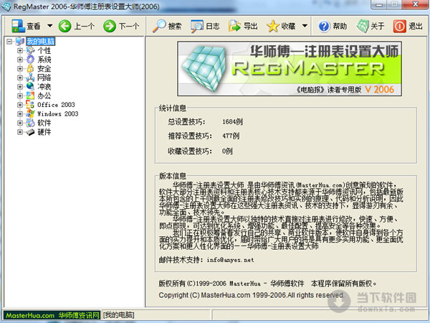430x323 pixels.
Task: Click the 0例 favorites count value
Action: click(227, 151)
